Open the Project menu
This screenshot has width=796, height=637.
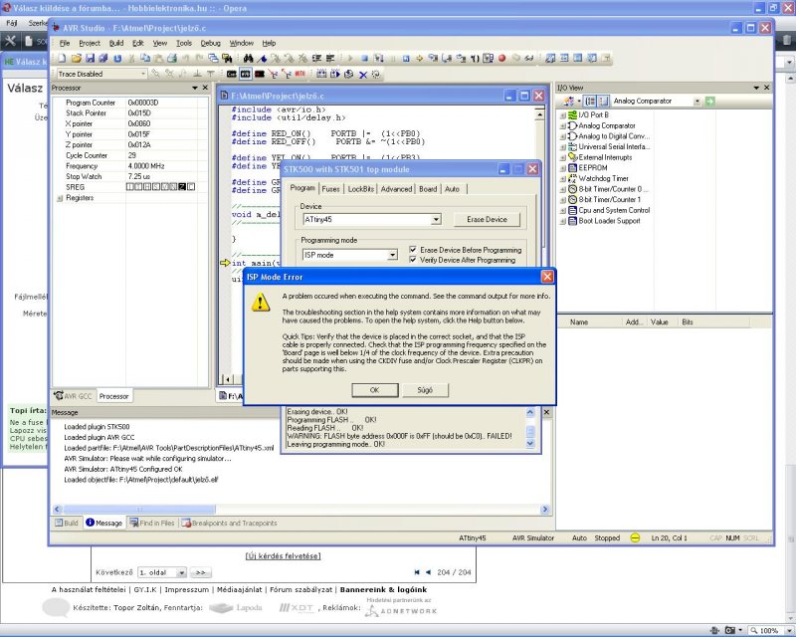tap(90, 43)
